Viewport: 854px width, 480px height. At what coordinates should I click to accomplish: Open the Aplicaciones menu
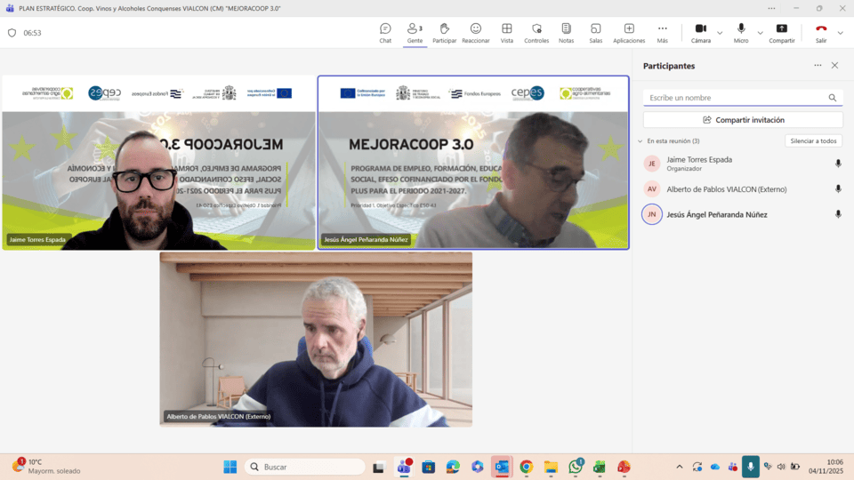coord(629,33)
